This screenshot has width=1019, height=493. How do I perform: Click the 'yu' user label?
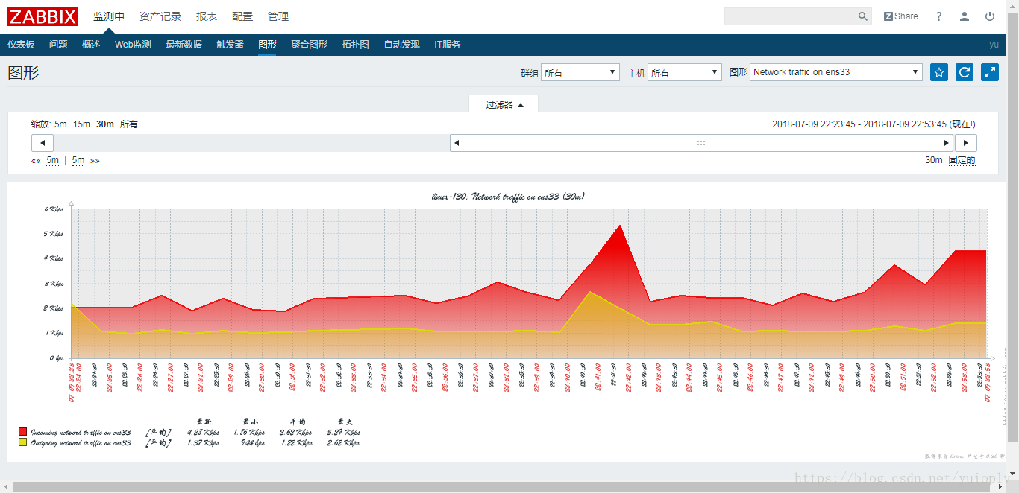994,45
